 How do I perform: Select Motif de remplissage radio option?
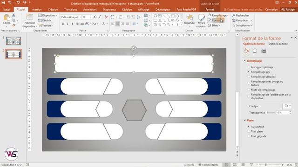[248, 90]
